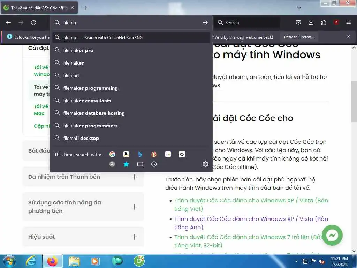357x268 pixels.
Task: Pick the gray magnifier search engine icon
Action: (112, 164)
